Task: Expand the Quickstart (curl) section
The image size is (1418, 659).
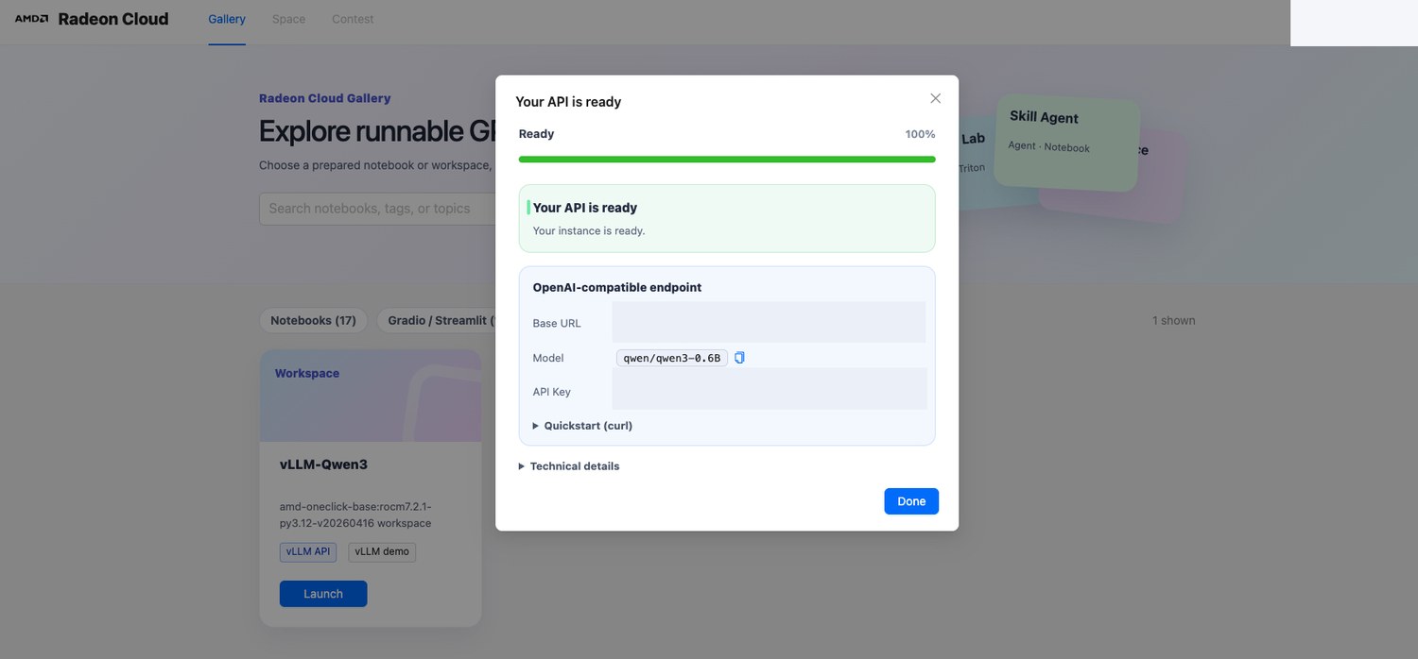Action: tap(582, 426)
